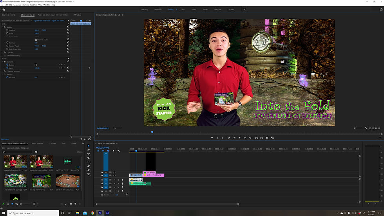Collapse the Volume effect
This screenshot has height=216, width=384.
click(x=2, y=62)
